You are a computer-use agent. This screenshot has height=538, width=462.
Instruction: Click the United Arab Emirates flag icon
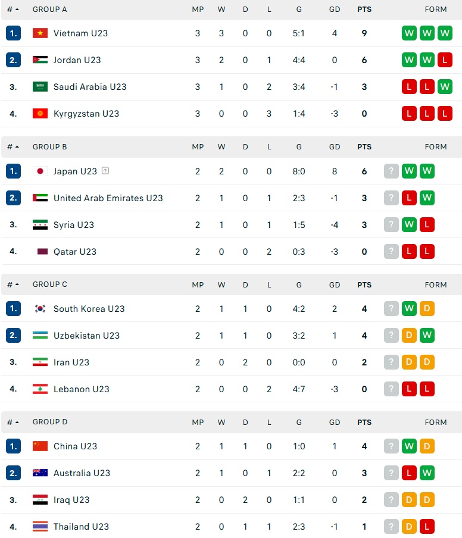pyautogui.click(x=40, y=198)
